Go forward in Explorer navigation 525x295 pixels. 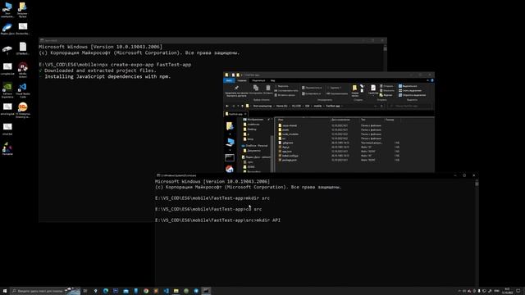(233, 106)
